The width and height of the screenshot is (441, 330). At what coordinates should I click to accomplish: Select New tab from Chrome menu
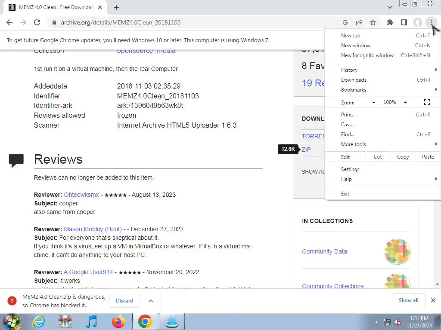coord(382,36)
